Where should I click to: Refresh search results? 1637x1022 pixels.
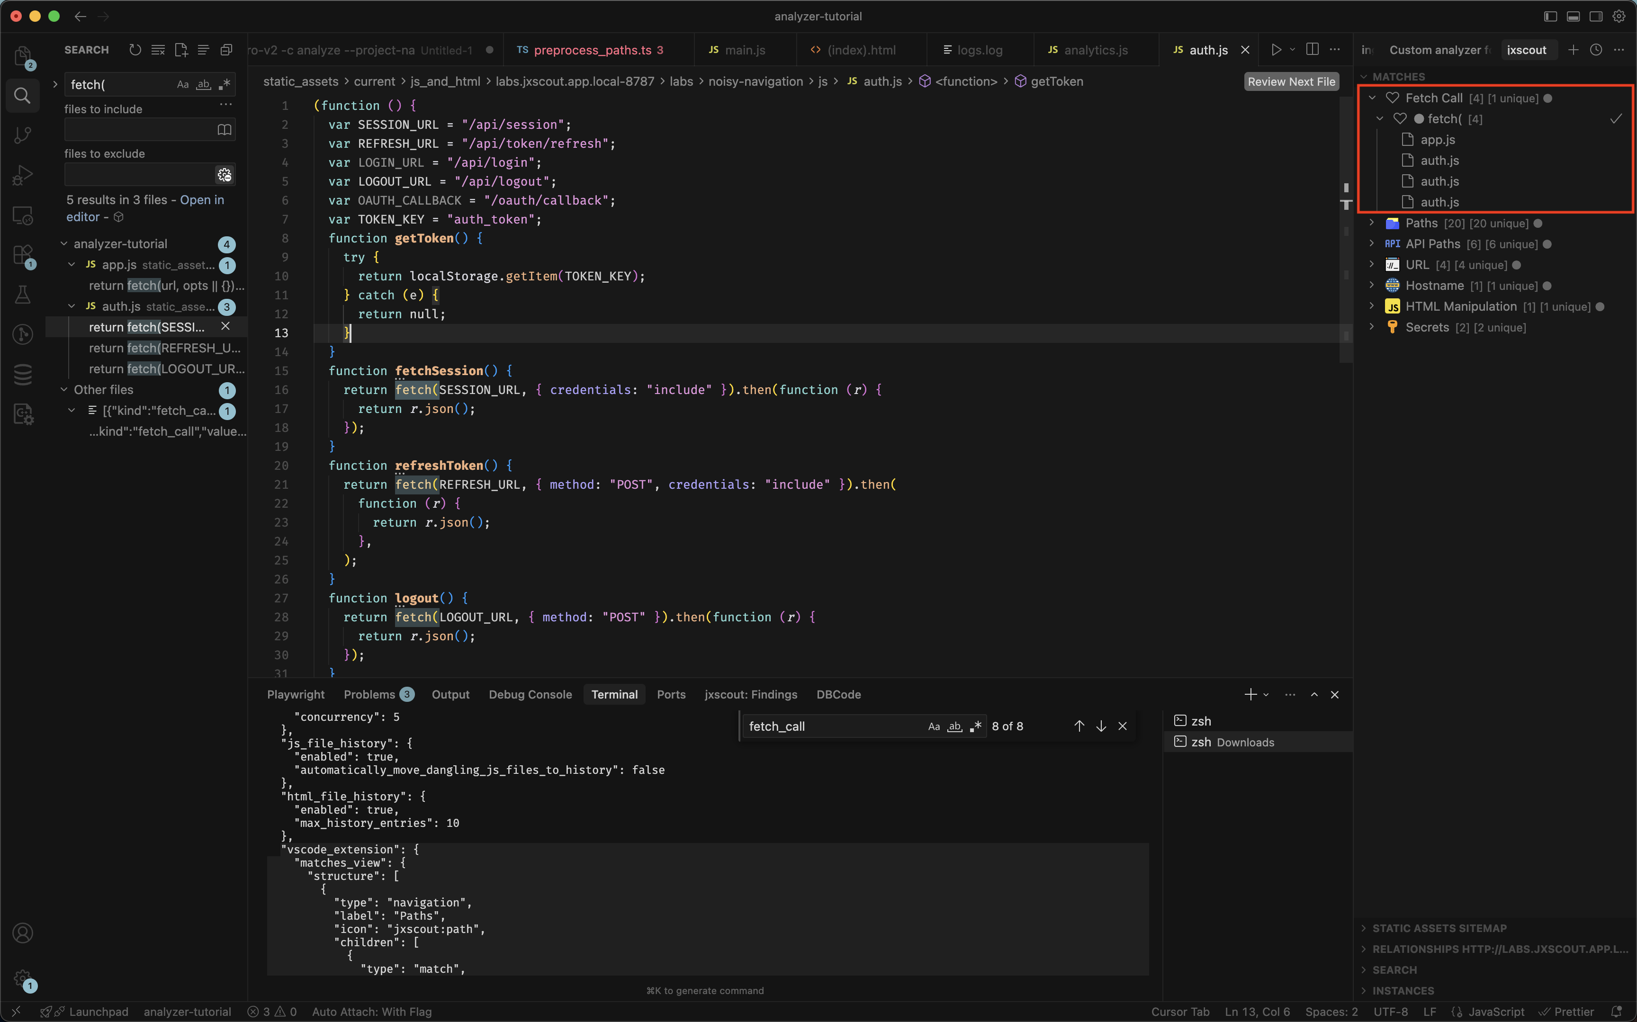pyautogui.click(x=135, y=50)
